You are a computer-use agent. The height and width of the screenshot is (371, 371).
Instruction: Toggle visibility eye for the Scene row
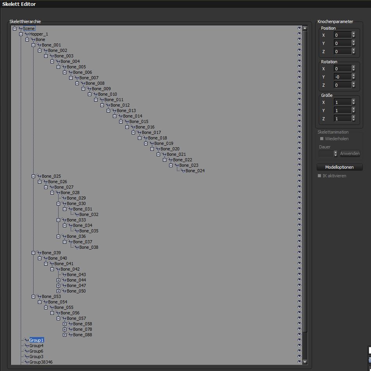point(299,28)
